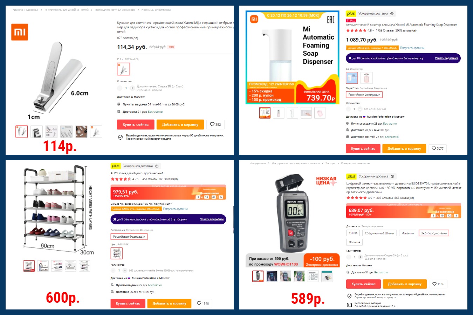Add nail clipper to wishlist heart 352

215,125
